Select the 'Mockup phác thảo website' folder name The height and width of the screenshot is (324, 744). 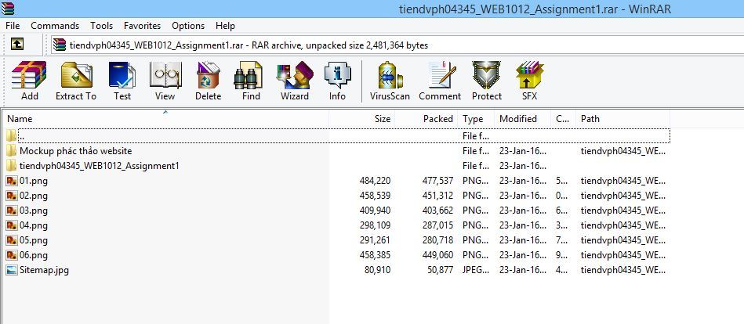(x=76, y=150)
